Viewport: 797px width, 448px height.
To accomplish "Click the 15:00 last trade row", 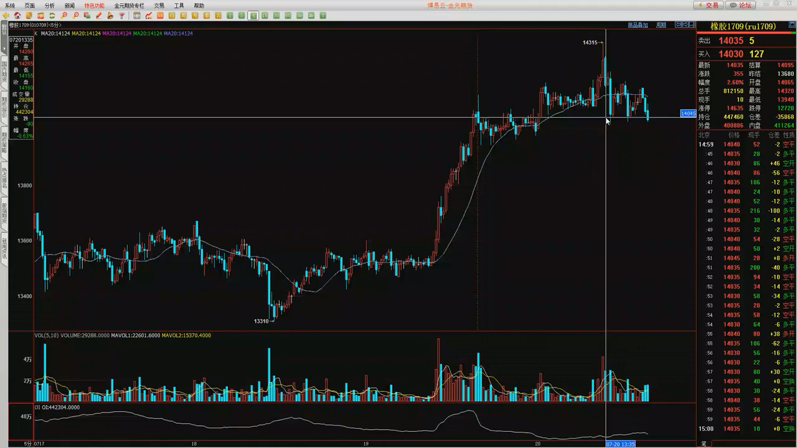I will point(746,429).
